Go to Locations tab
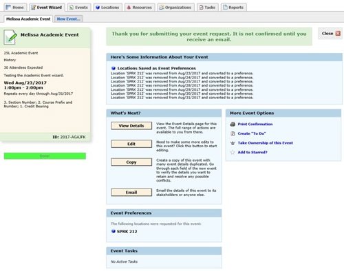The height and width of the screenshot is (271, 344). coord(107,8)
